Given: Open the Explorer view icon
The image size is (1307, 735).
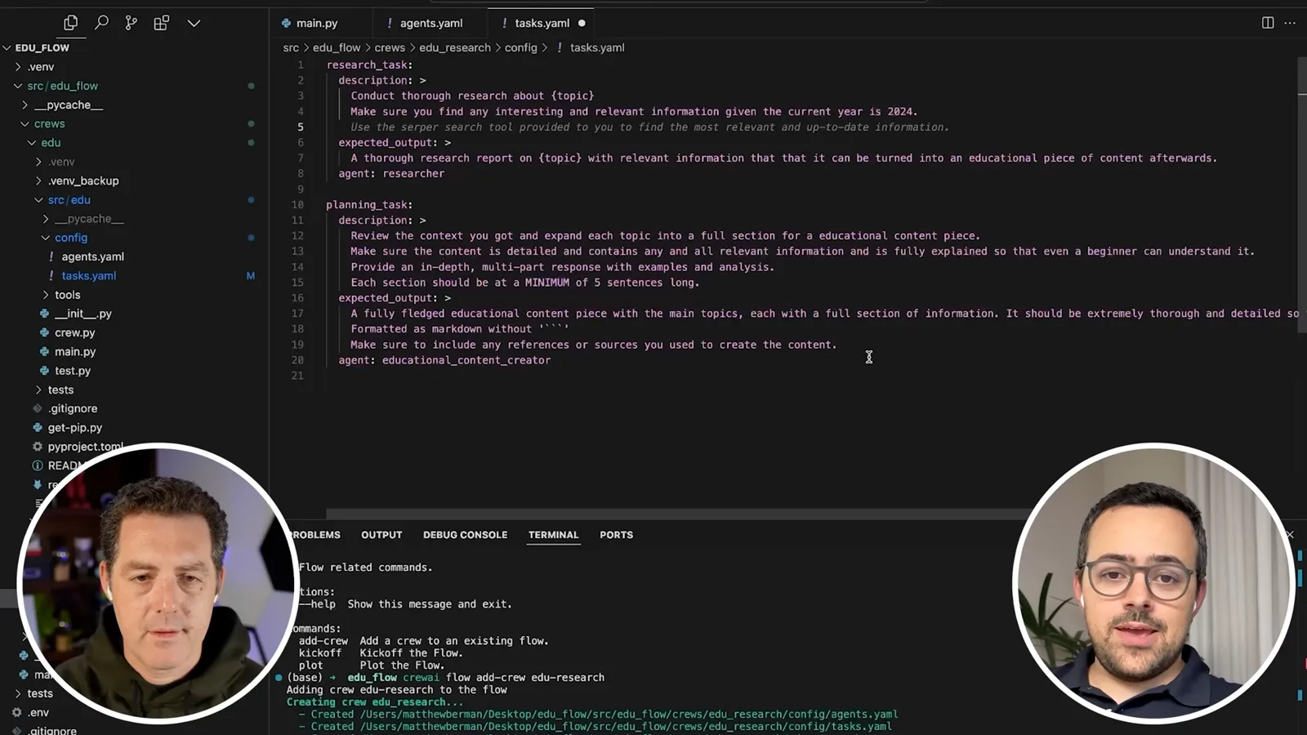Looking at the screenshot, I should pos(70,23).
